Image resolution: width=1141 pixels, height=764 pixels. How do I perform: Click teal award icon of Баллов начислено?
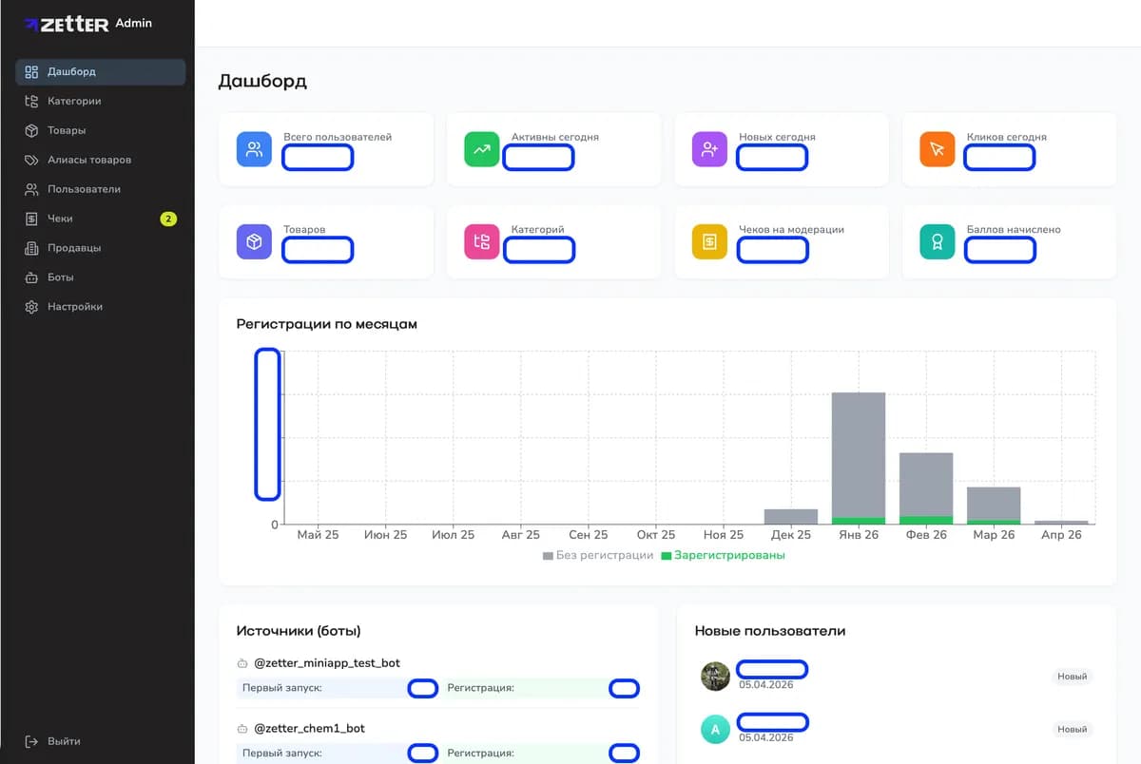pos(938,242)
